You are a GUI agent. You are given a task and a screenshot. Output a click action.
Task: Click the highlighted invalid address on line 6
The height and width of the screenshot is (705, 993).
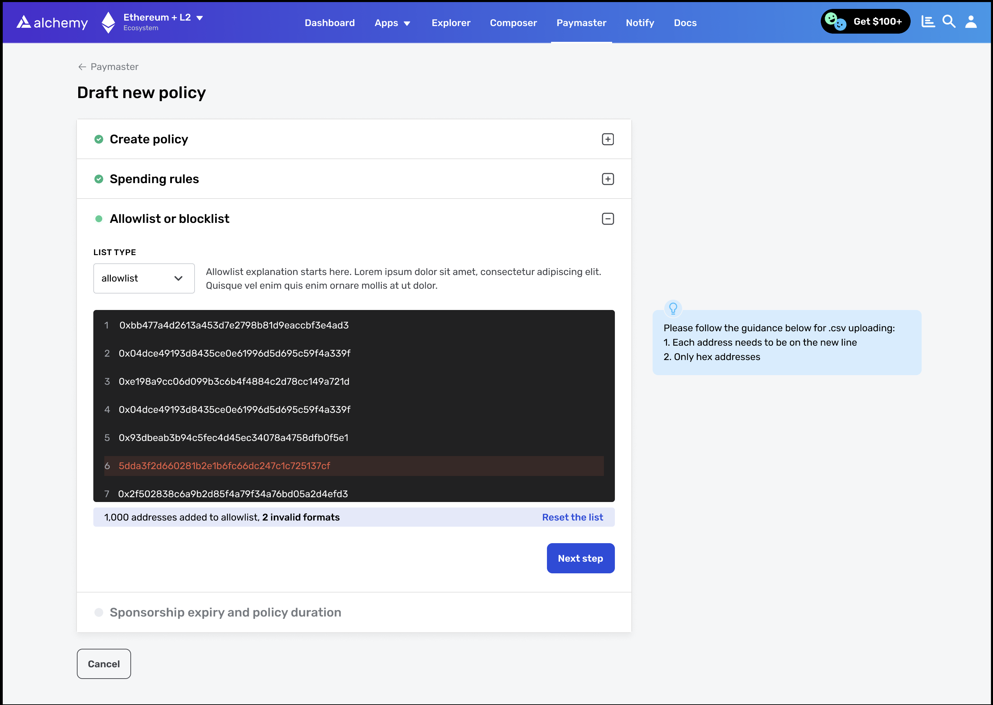[224, 466]
